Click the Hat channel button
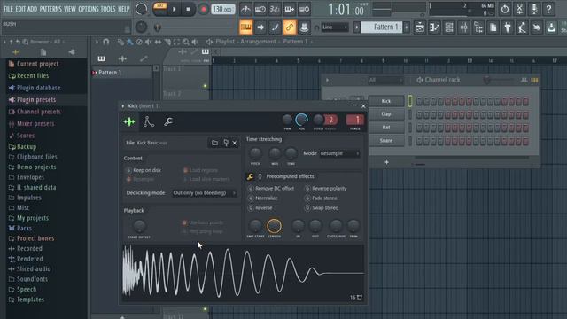567x319 pixels. click(x=386, y=128)
